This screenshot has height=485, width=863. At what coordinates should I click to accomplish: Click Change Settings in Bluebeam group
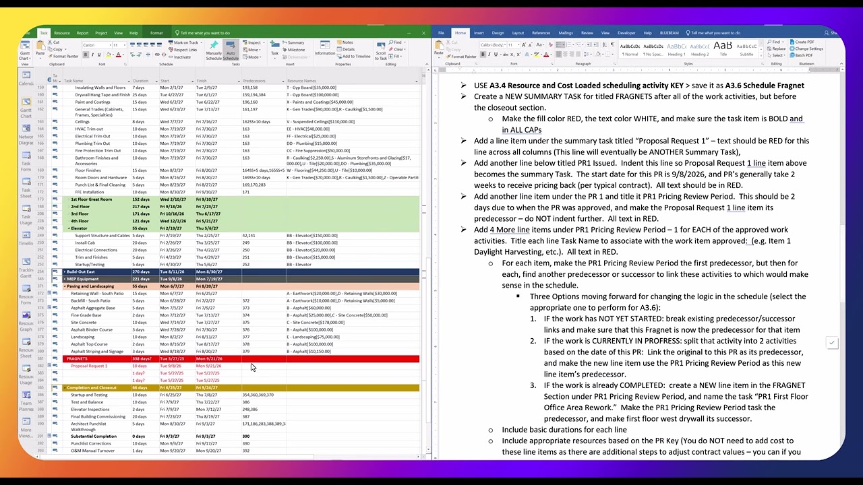[x=806, y=48]
